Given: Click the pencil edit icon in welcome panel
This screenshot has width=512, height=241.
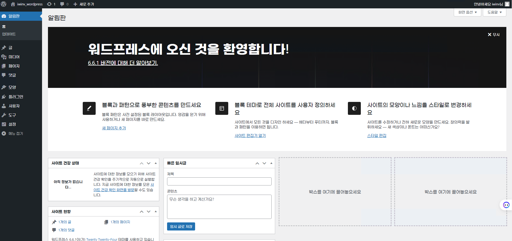Looking at the screenshot, I should click(89, 108).
